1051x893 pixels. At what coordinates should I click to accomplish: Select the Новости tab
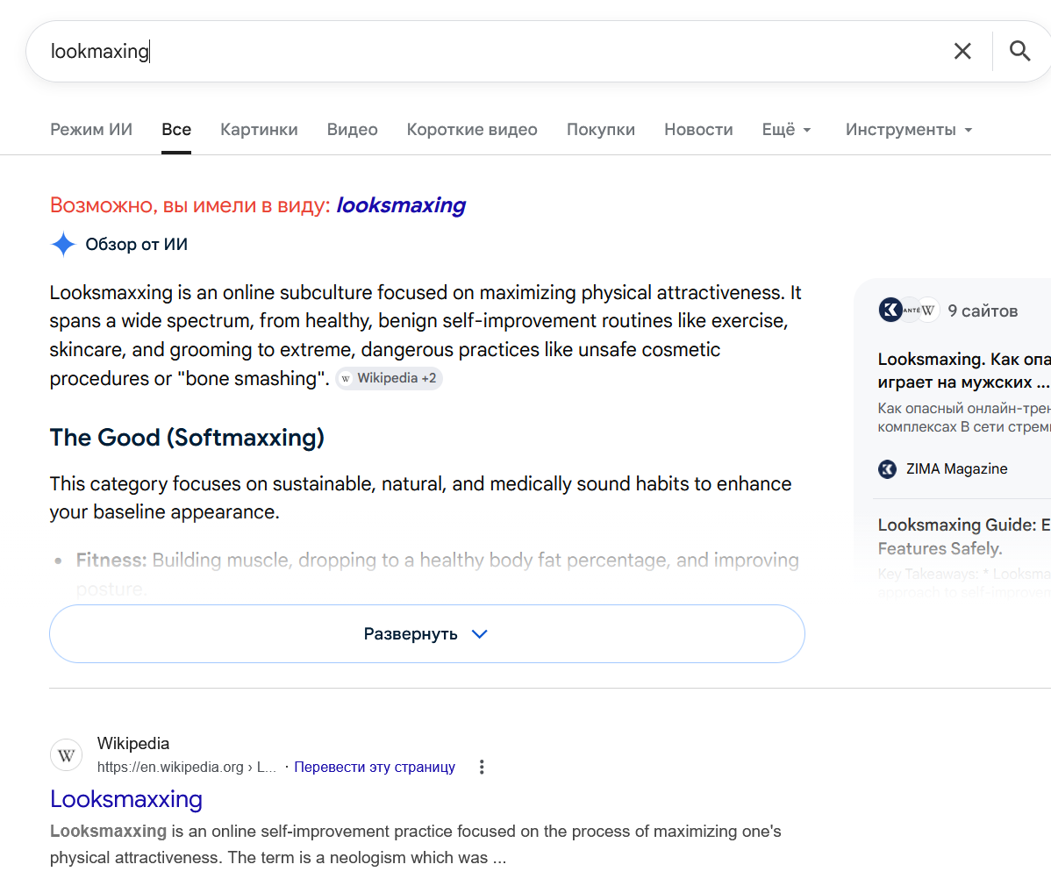[698, 130]
